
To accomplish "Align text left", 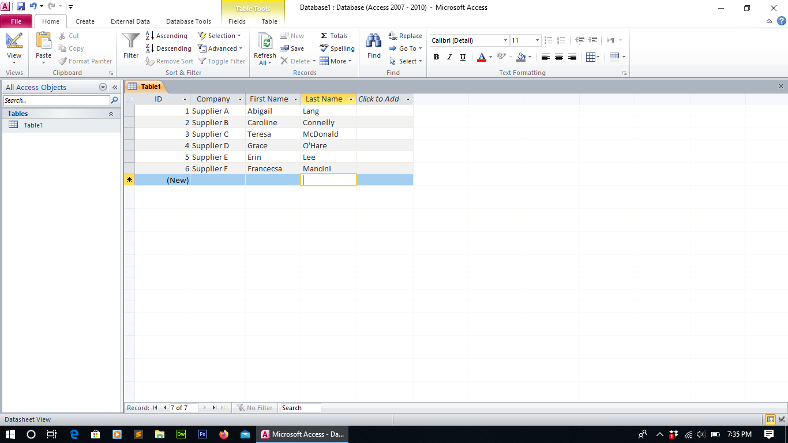I will (x=545, y=57).
